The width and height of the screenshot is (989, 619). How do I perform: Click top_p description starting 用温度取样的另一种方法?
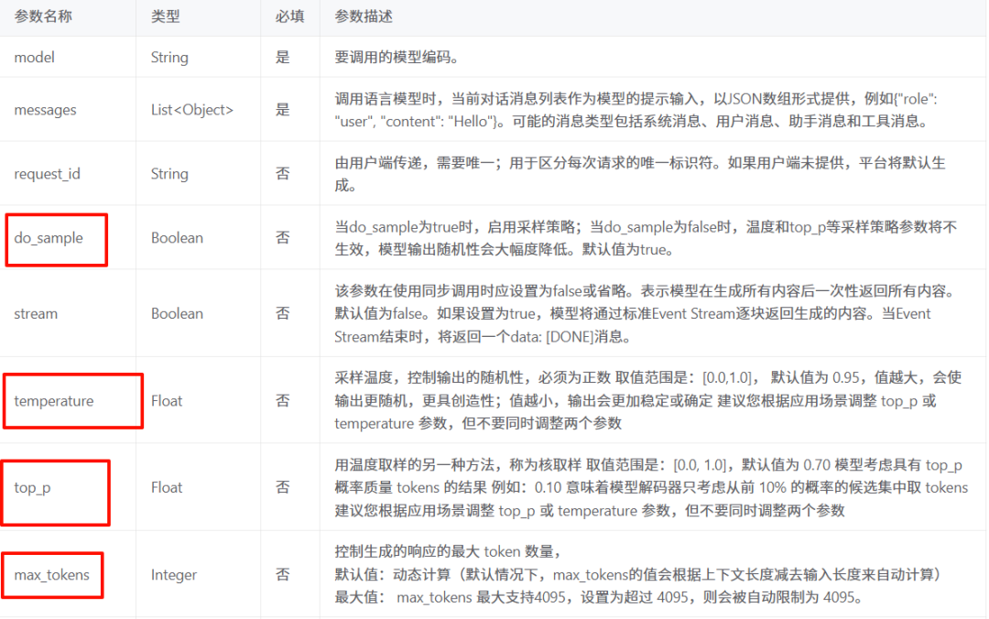pos(651,488)
